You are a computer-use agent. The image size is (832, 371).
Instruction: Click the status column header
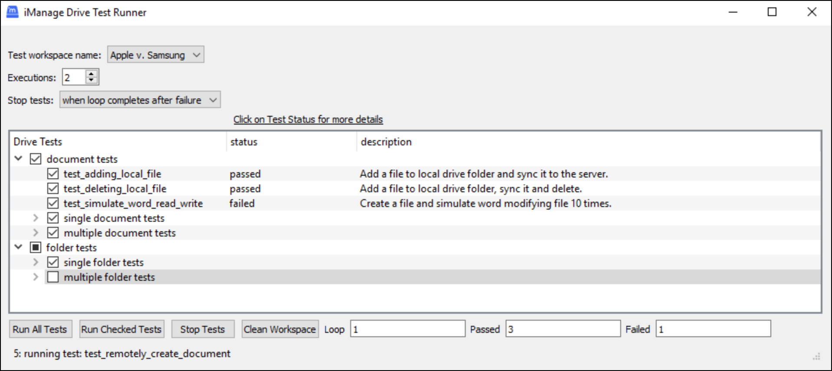pos(244,142)
